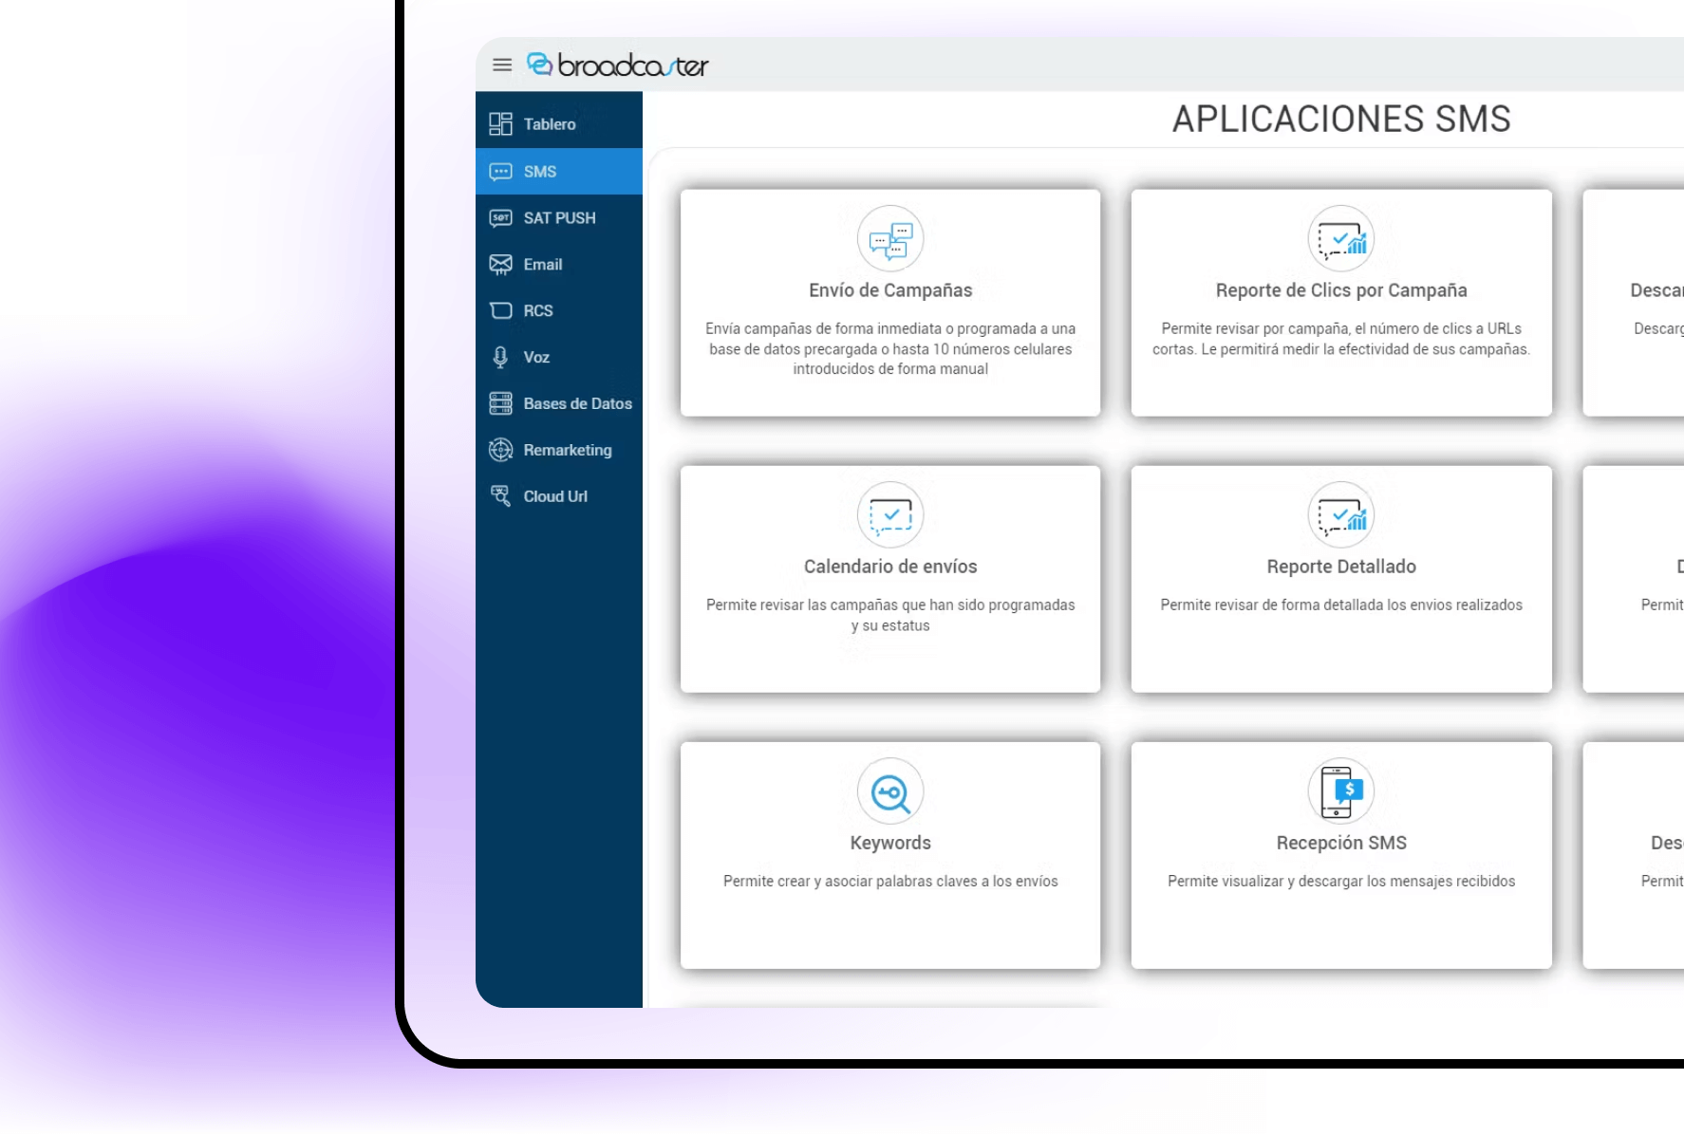The width and height of the screenshot is (1684, 1135).
Task: Click the Calendario de envíos icon
Action: (x=890, y=515)
